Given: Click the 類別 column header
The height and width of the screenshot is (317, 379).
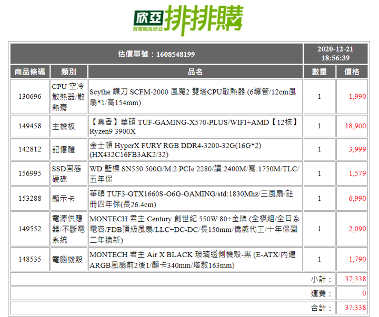Looking at the screenshot, I should tap(68, 71).
